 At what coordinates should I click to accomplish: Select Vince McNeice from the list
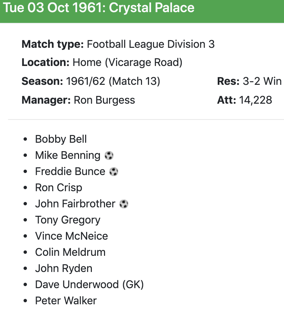(71, 236)
